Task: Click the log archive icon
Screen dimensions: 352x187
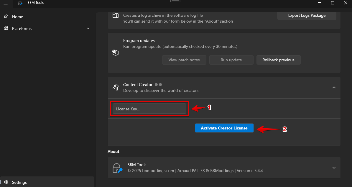Action: (116, 16)
